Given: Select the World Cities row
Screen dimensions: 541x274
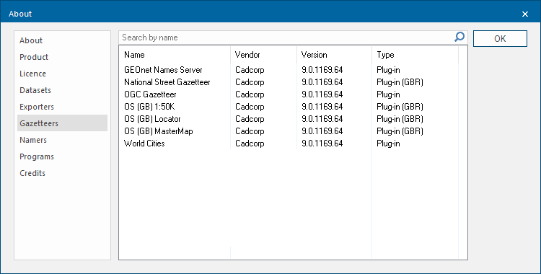Looking at the screenshot, I should pos(289,143).
